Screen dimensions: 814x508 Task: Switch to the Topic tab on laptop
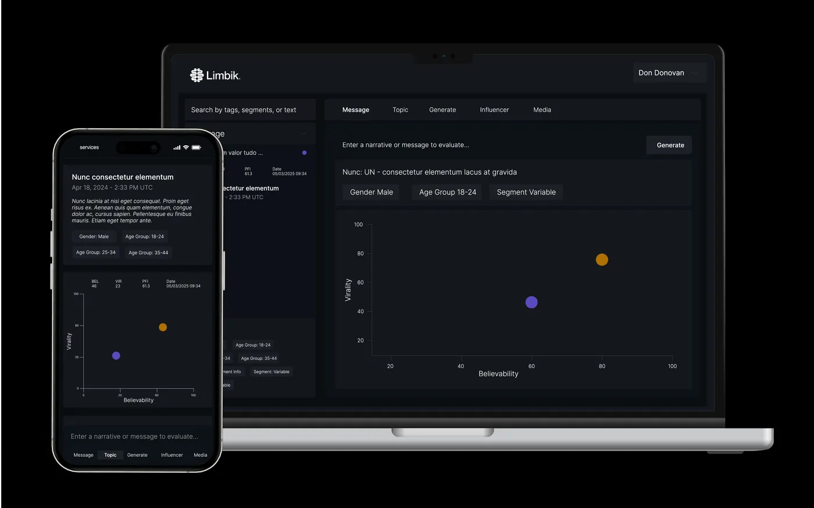click(x=400, y=110)
